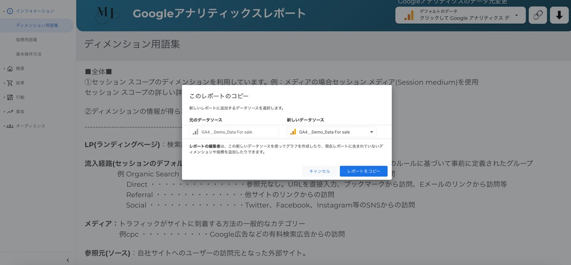
Task: Select ディメンション用語集 page in sidebar
Action: pos(37,25)
